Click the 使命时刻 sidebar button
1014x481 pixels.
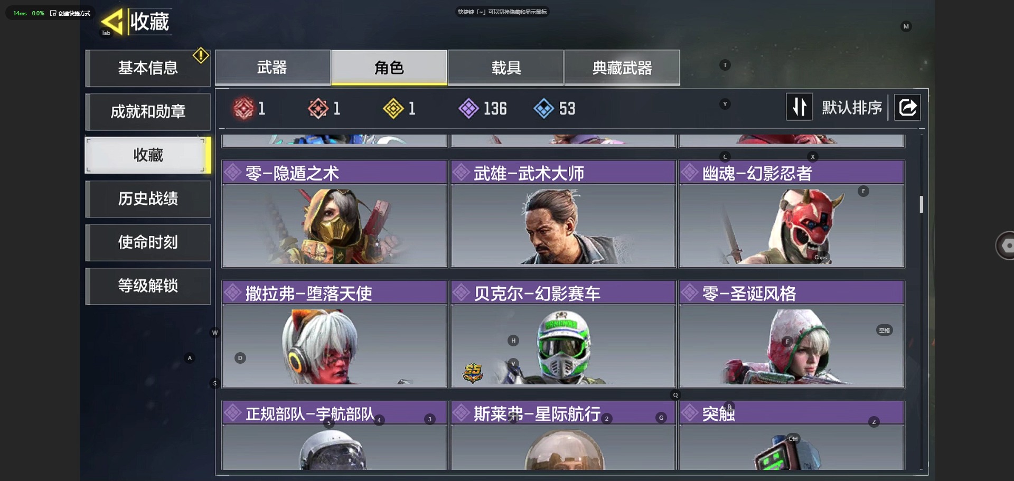(148, 242)
